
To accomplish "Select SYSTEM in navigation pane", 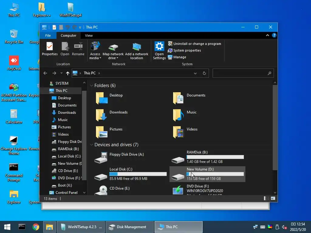I will 61,83.
